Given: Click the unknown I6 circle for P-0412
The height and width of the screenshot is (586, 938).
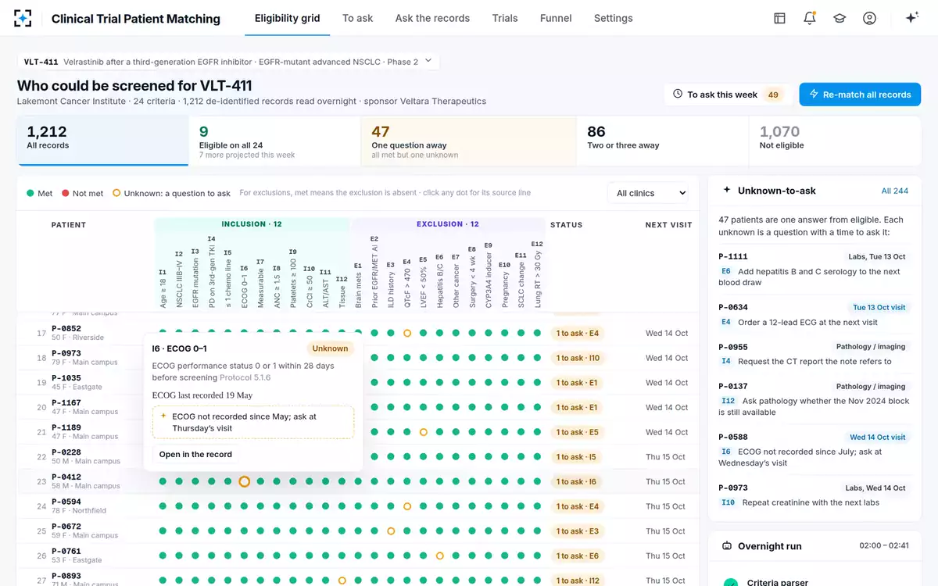Looking at the screenshot, I should 244,482.
